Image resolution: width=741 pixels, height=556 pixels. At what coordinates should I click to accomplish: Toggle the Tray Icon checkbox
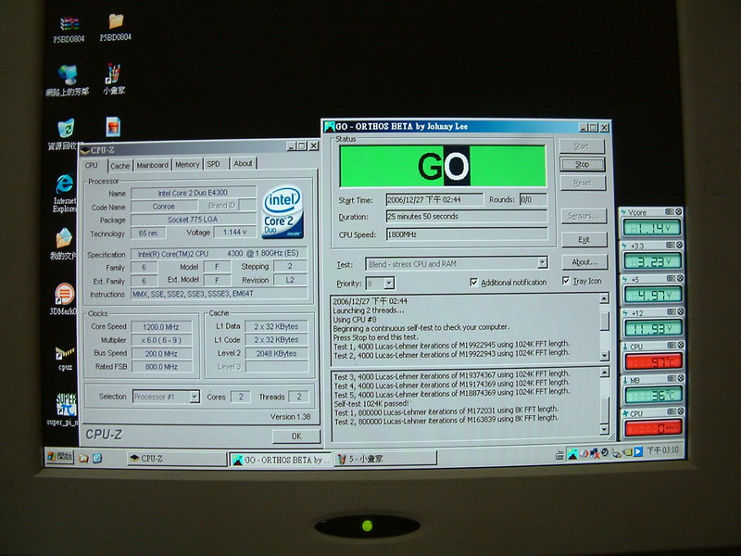point(566,281)
